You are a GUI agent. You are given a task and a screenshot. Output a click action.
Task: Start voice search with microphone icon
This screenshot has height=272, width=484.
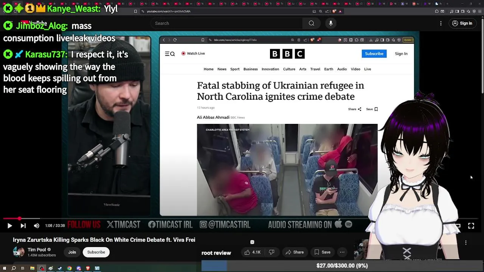click(x=331, y=23)
